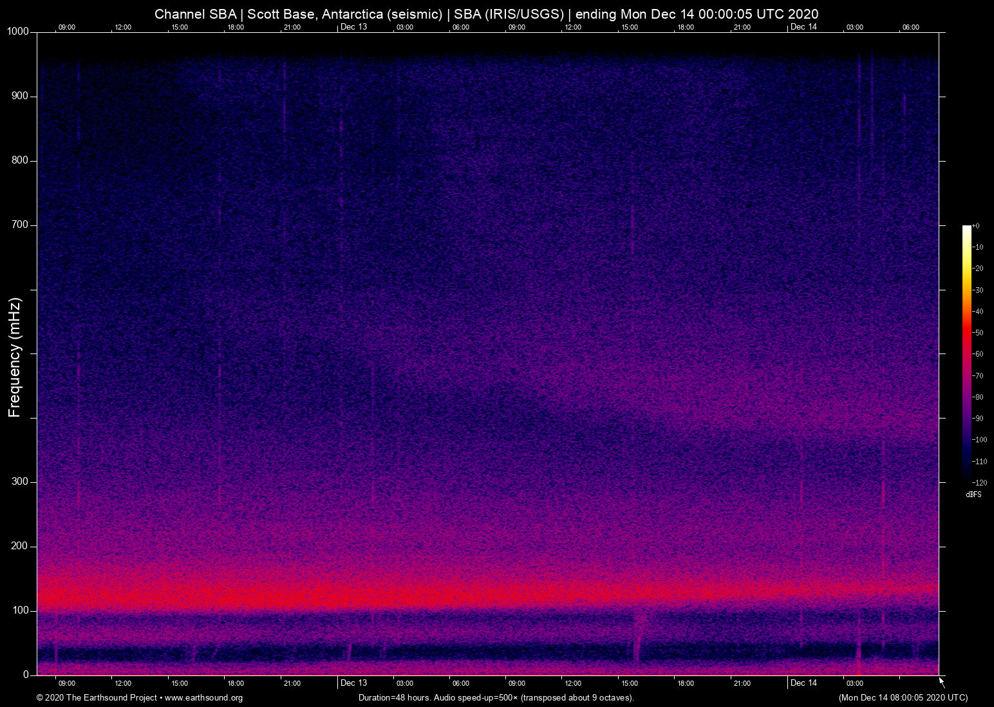Select the -120 label on color scale

pos(979,483)
